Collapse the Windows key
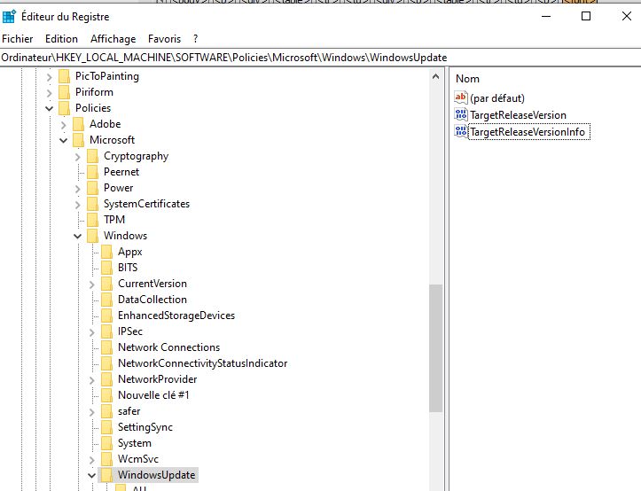The height and width of the screenshot is (491, 641). (x=78, y=236)
